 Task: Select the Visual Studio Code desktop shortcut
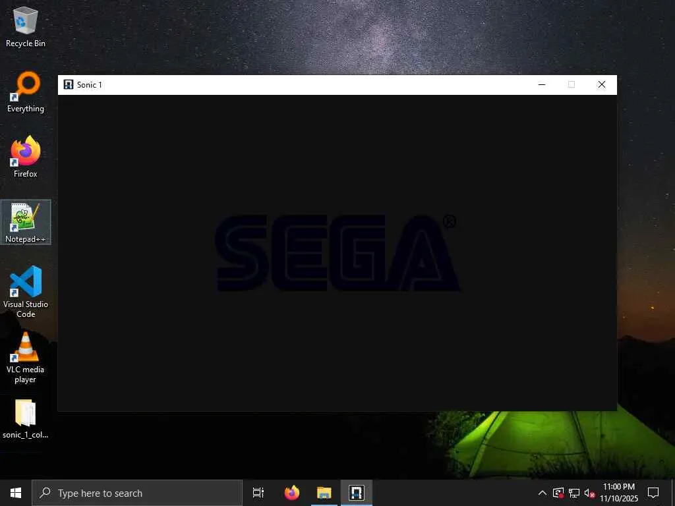(x=26, y=292)
